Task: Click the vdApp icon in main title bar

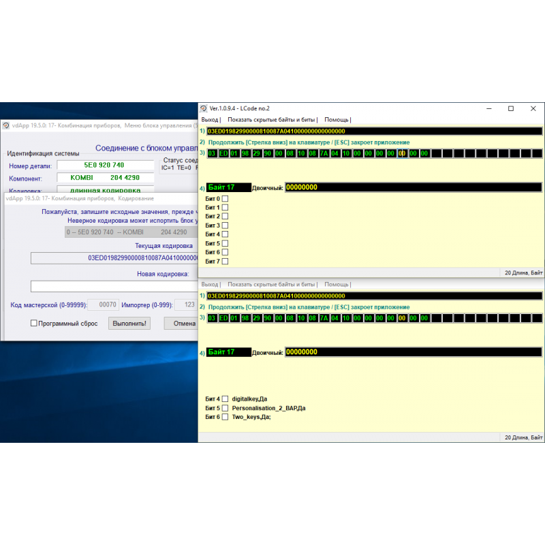Action: (5, 125)
